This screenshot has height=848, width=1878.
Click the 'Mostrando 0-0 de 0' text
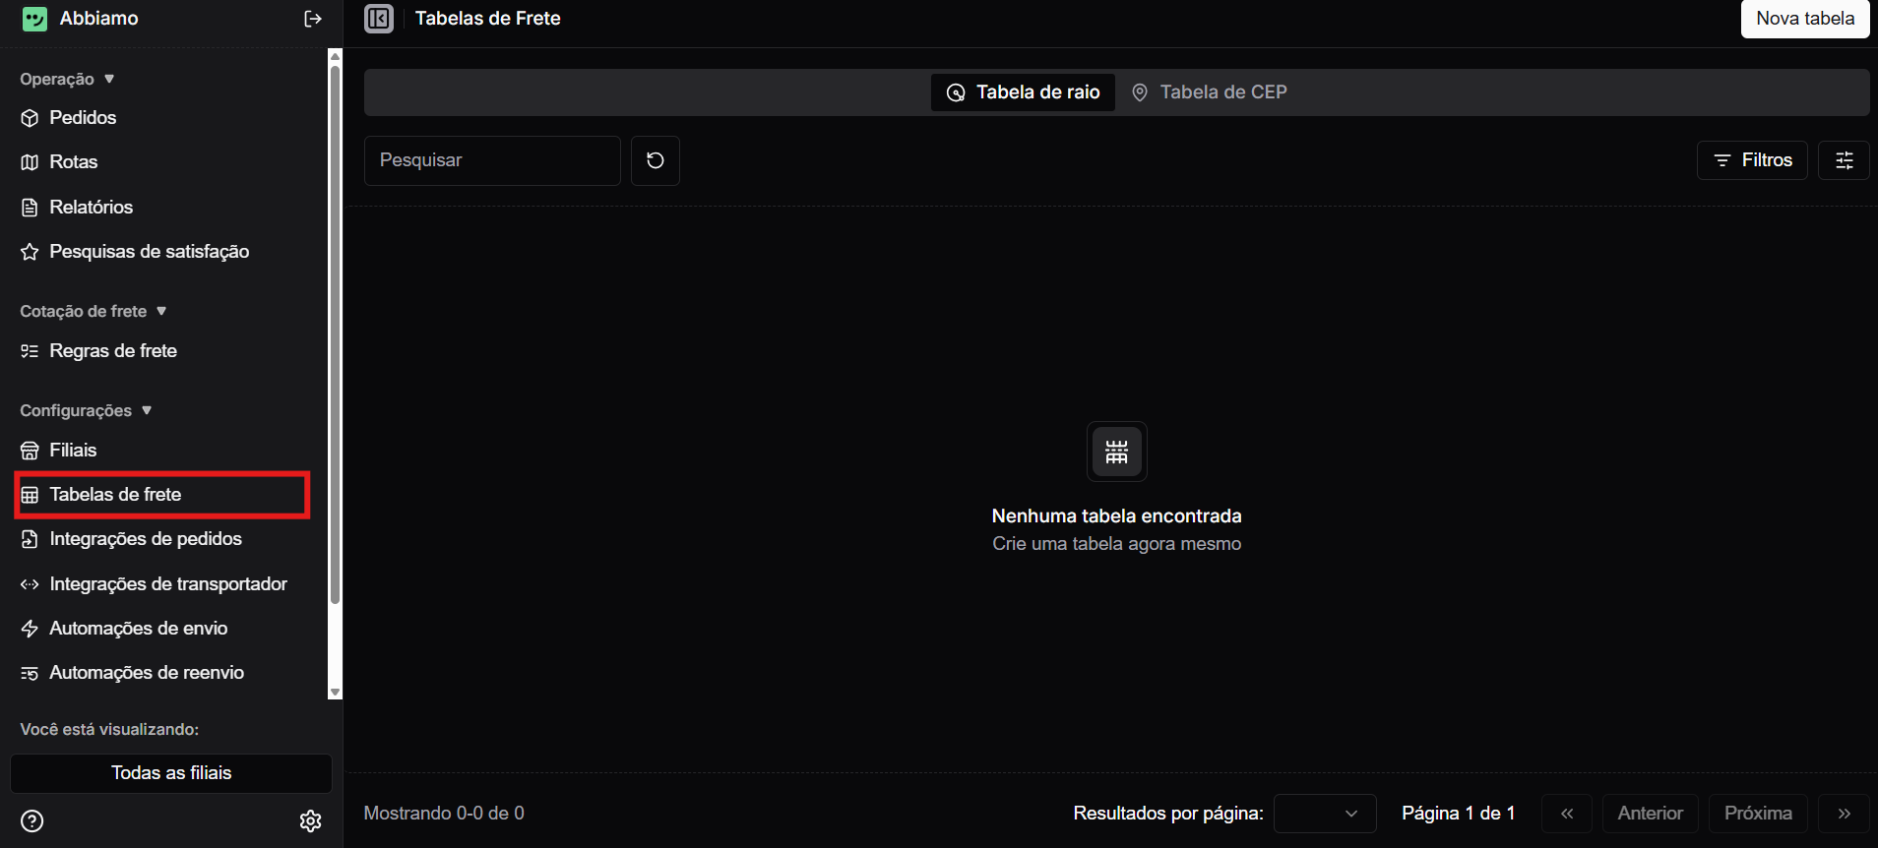click(x=444, y=814)
